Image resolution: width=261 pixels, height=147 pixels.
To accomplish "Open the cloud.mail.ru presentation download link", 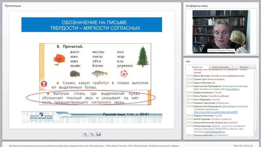I will click(x=216, y=112).
